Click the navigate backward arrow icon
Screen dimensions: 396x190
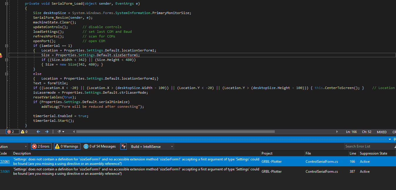click(38, 132)
